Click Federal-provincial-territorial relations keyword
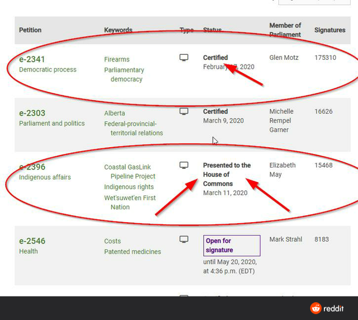This screenshot has height=320, width=358. tap(133, 128)
